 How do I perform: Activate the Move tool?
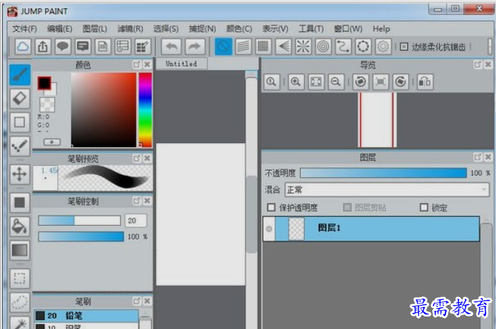[x=20, y=174]
